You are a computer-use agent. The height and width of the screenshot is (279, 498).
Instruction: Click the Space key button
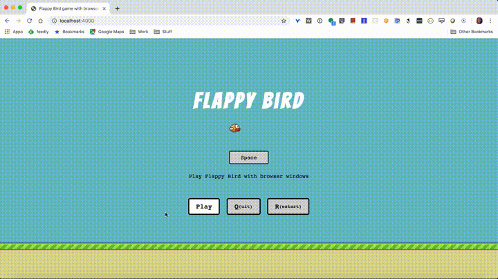[x=249, y=157]
